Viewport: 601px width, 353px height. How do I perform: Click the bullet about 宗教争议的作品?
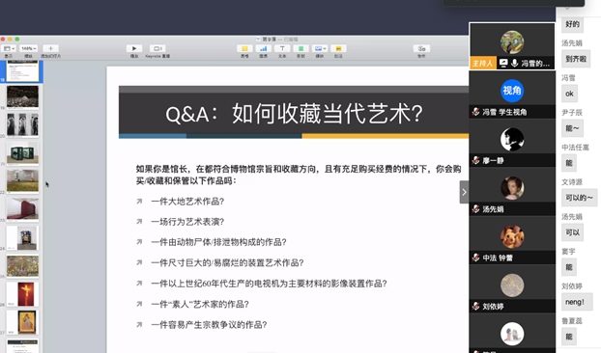pos(209,325)
